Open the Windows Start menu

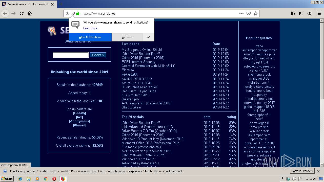tap(7, 178)
